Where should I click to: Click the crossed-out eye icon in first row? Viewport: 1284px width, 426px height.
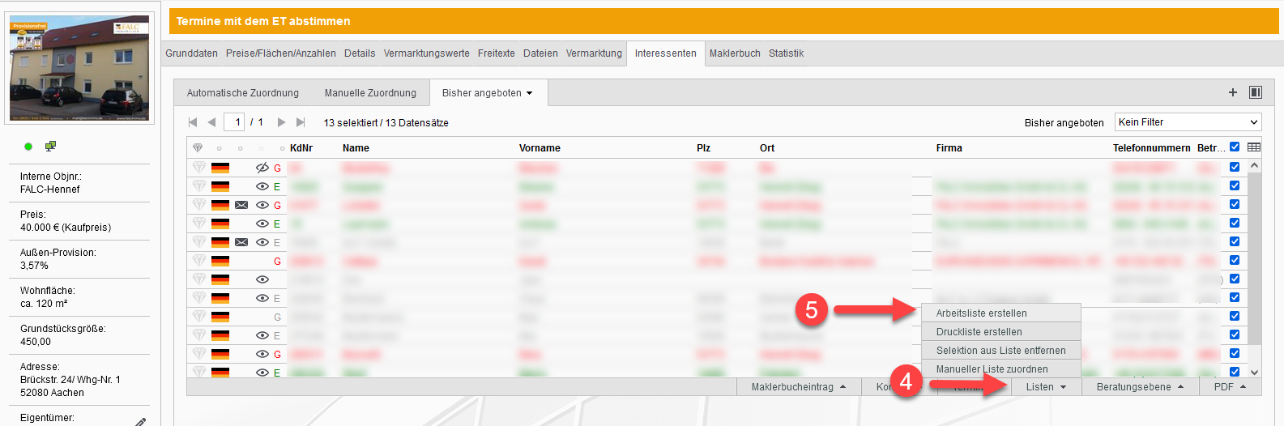(262, 168)
